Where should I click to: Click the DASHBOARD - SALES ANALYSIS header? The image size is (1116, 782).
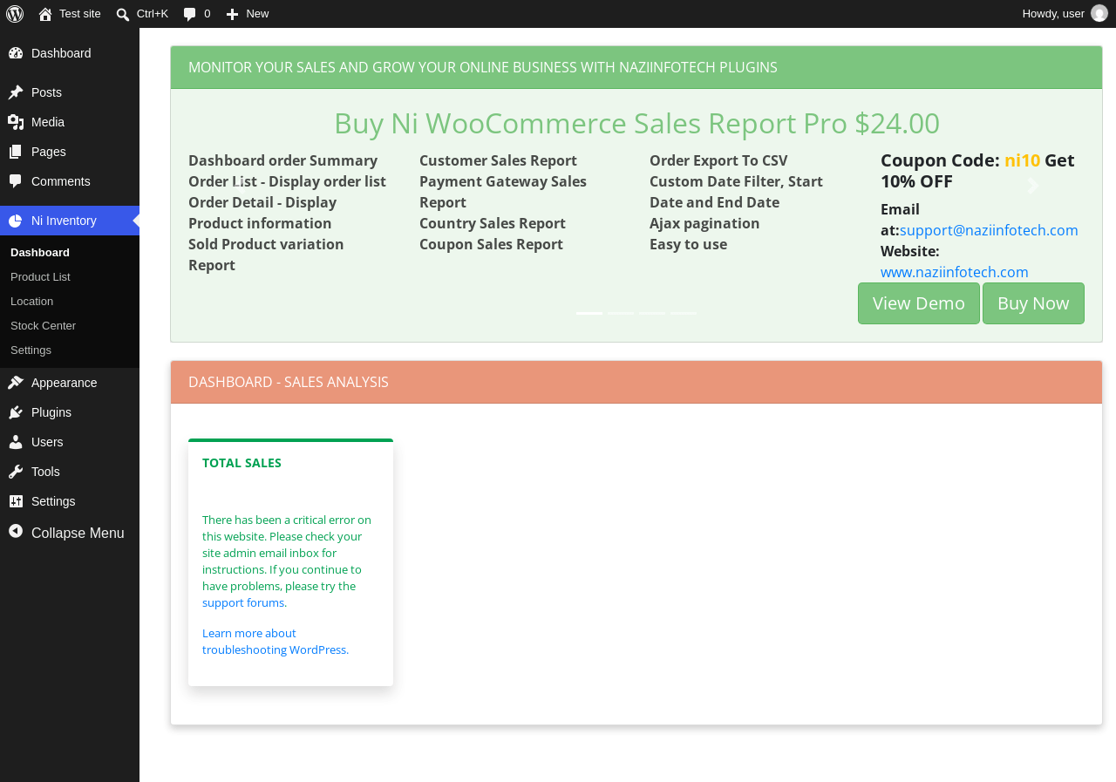289,382
